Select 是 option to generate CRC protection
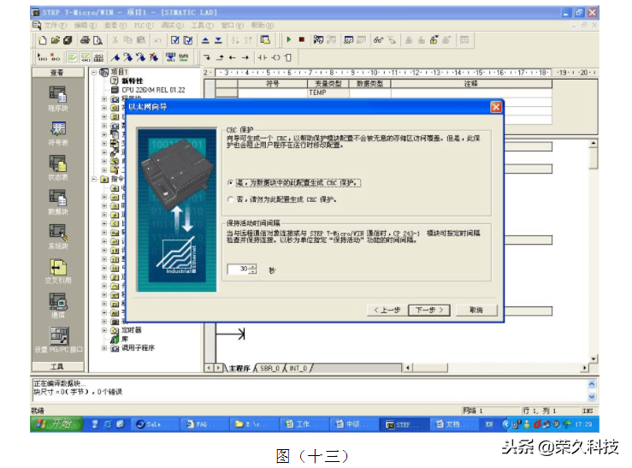The image size is (632, 468). pyautogui.click(x=230, y=183)
